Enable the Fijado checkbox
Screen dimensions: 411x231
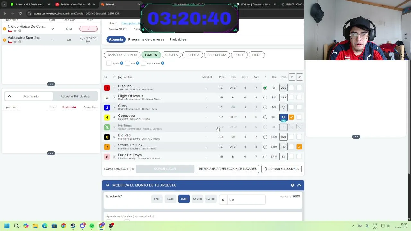click(x=109, y=63)
